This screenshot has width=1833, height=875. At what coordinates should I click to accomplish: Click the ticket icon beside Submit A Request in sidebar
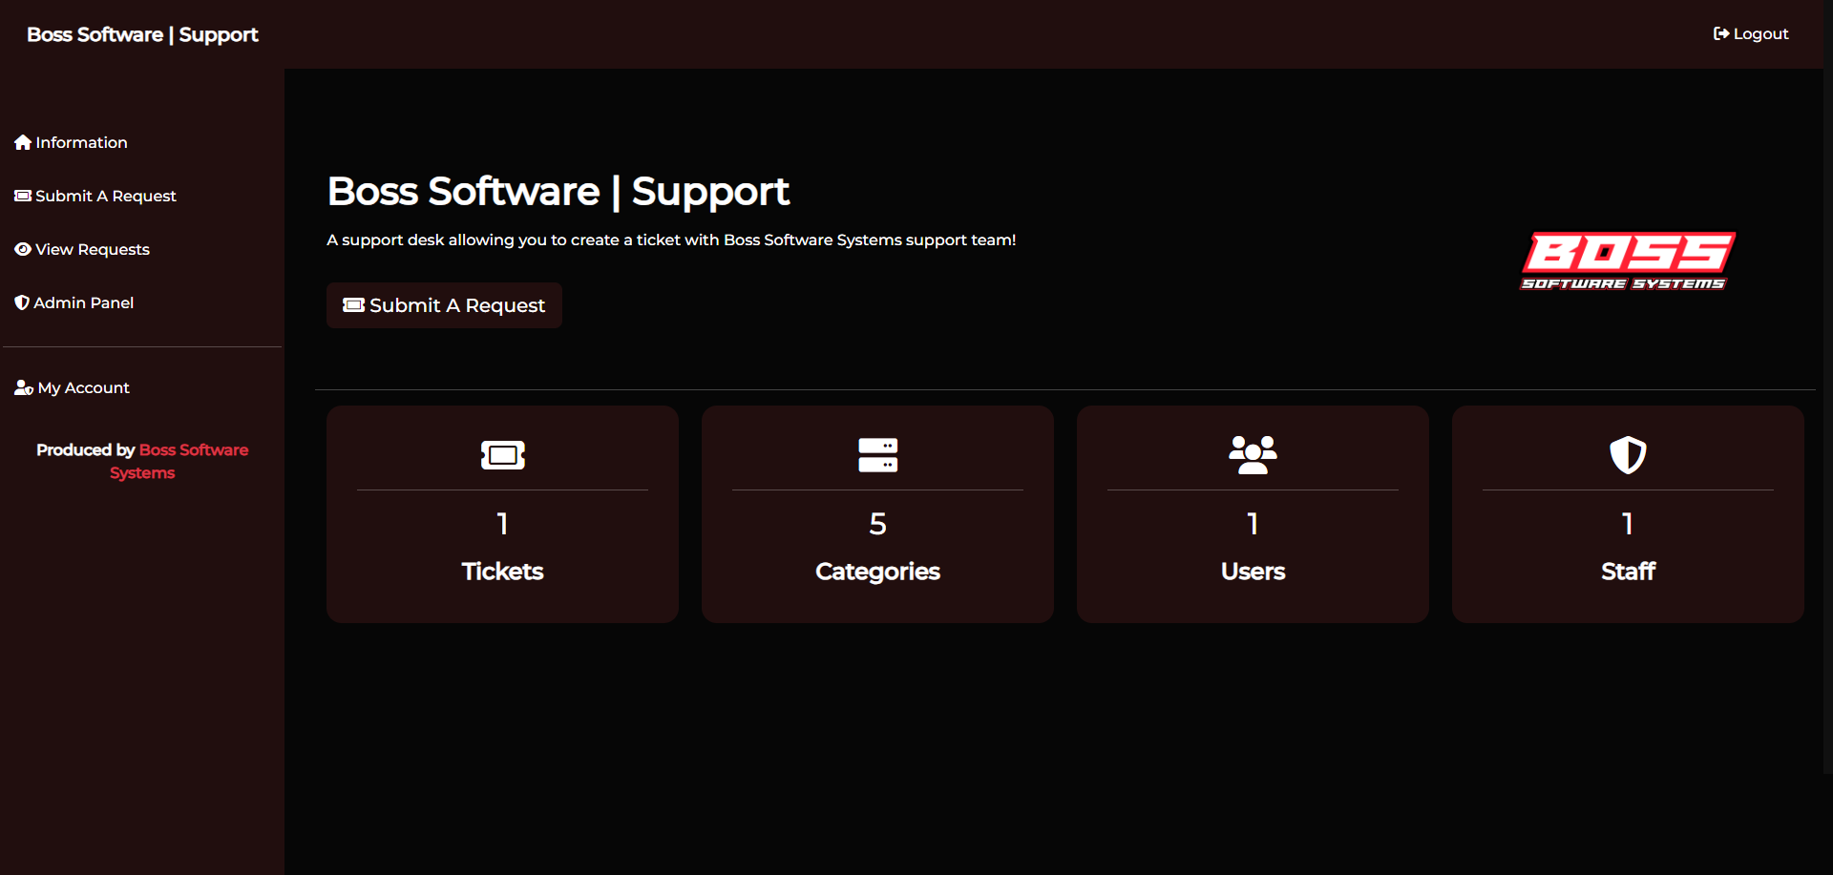pos(23,196)
